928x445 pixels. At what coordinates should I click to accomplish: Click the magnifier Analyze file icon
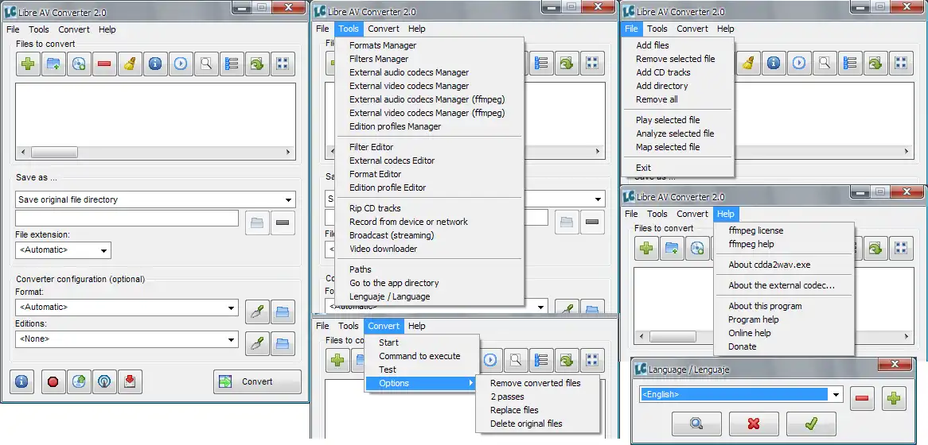[x=206, y=64]
